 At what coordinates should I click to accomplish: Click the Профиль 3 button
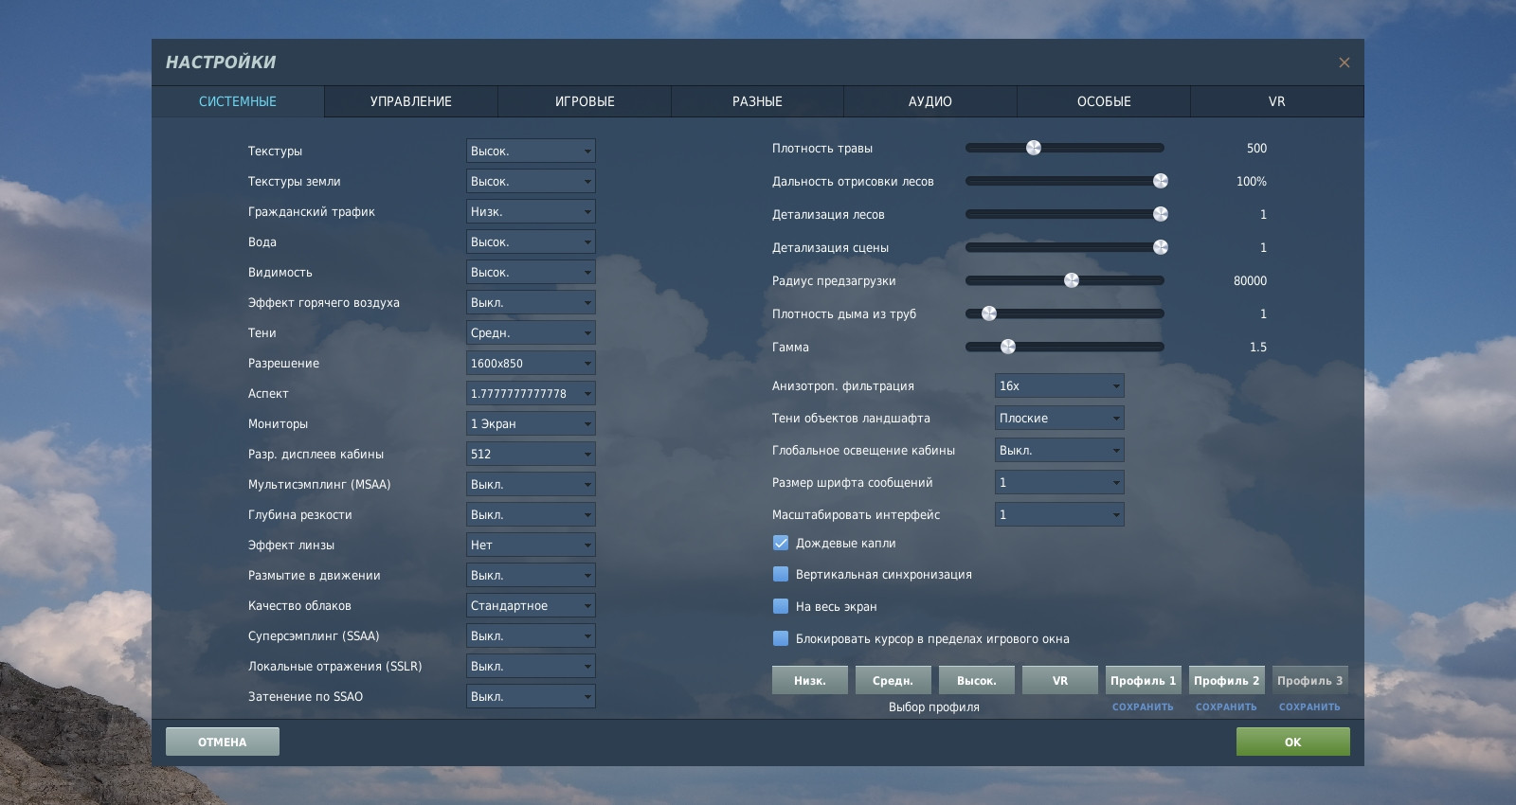click(1310, 680)
